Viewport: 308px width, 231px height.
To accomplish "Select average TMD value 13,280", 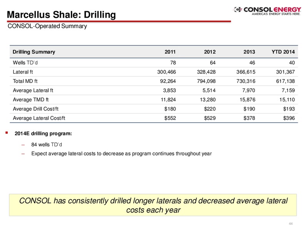I will (x=208, y=100).
